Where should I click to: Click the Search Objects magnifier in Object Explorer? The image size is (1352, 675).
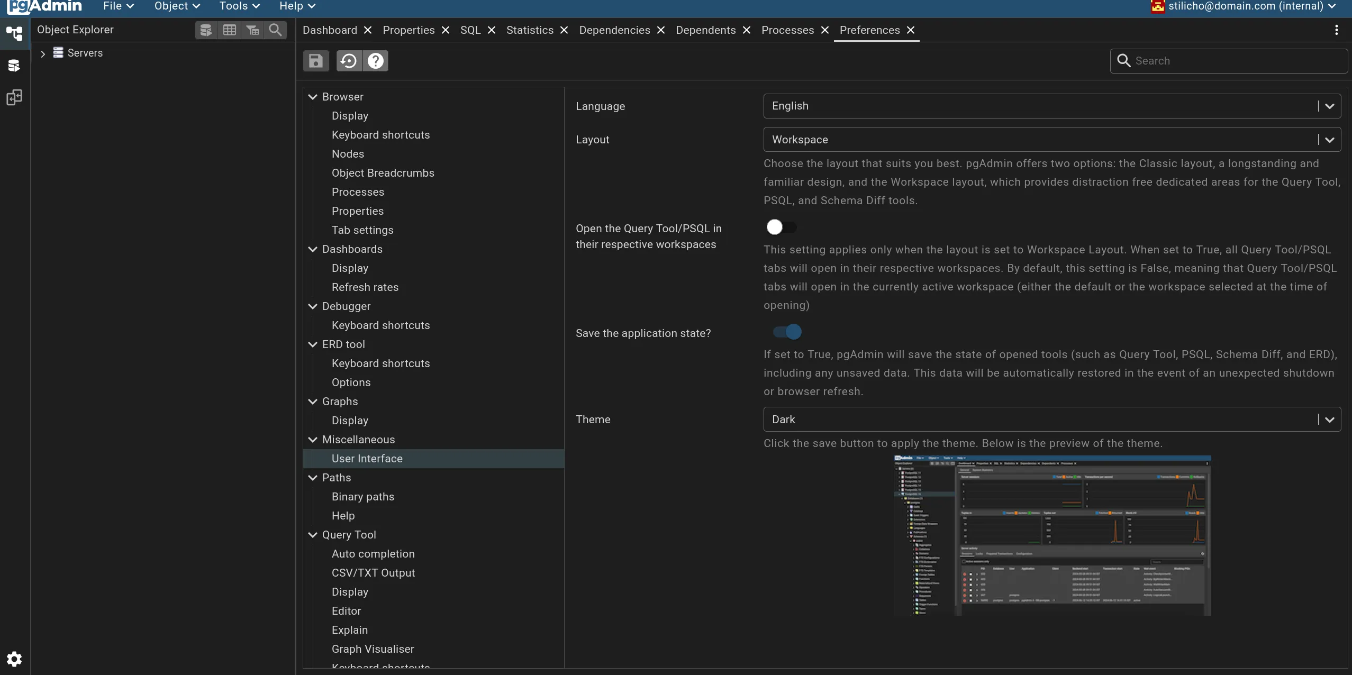(x=275, y=30)
